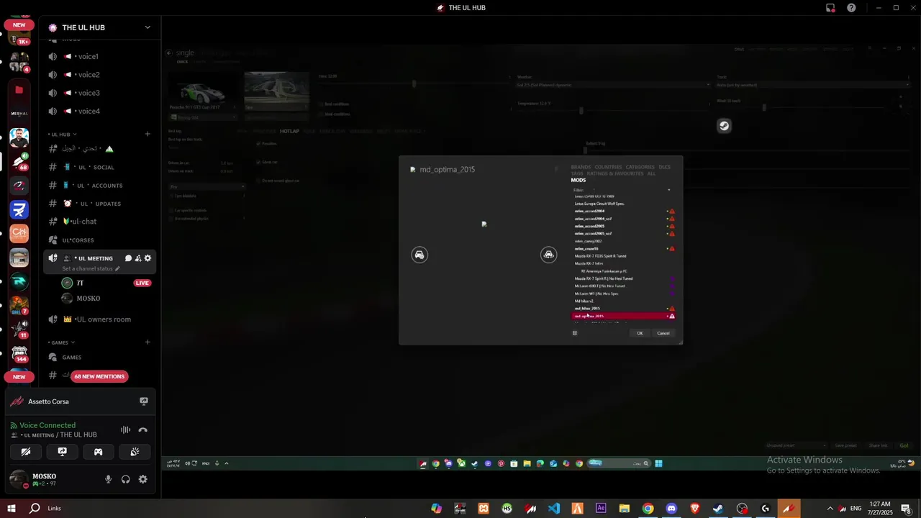Open Discord help icon in title bar
Screen dimensions: 921x518
(x=852, y=8)
